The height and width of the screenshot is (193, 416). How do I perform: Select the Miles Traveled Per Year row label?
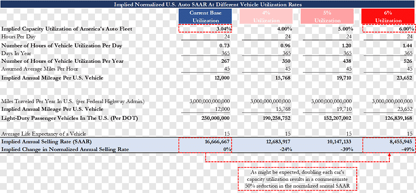(x=73, y=101)
